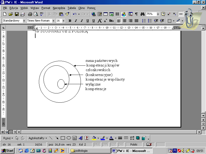The width and height of the screenshot is (206, 154).
Task: Switch to Print Layout view
Action: (x=11, y=132)
